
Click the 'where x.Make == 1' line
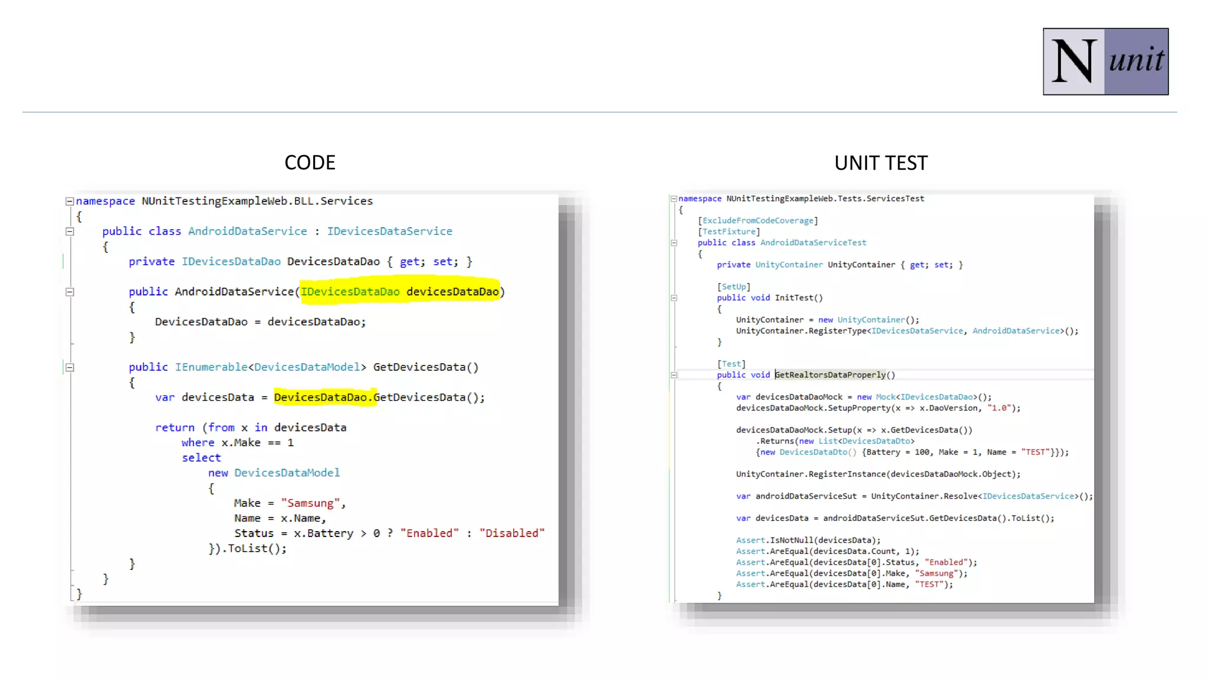pos(237,443)
